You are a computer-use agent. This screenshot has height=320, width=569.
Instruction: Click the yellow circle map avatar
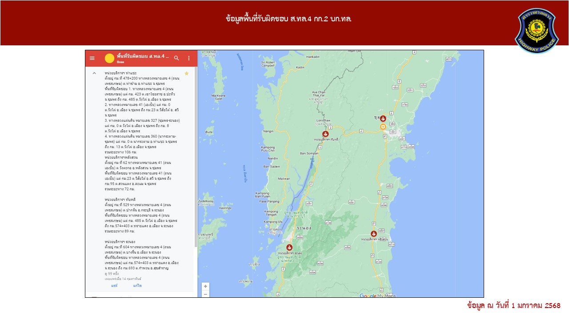[109, 58]
